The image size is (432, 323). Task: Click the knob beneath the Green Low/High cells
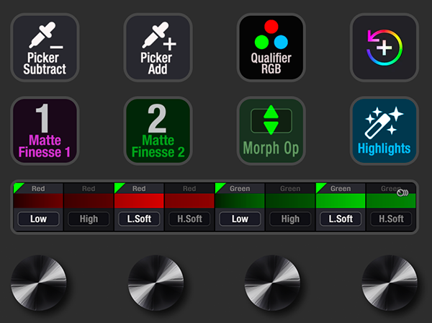(x=272, y=283)
